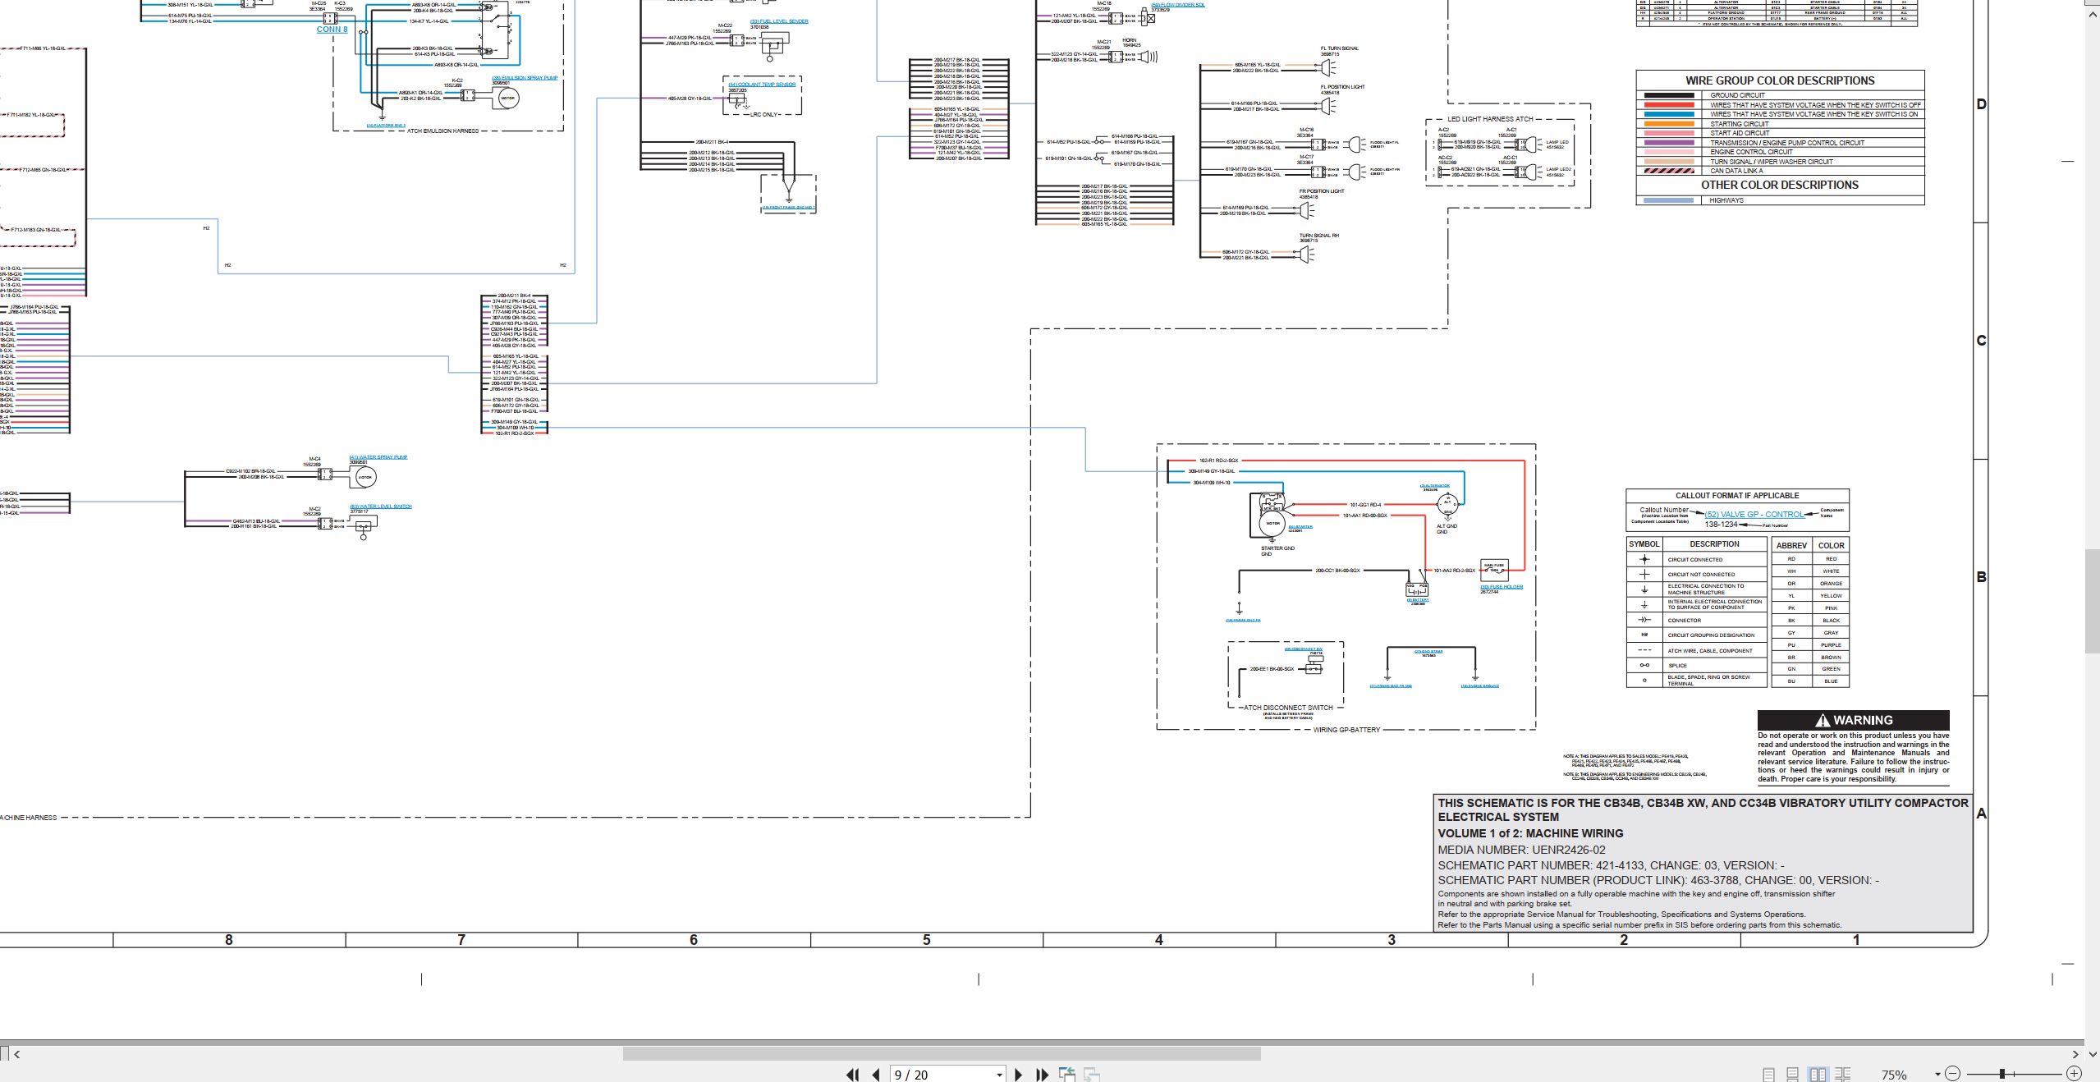Screen dimensions: 2100x1082
Task: Click the alternator callout link
Action: 1435,486
